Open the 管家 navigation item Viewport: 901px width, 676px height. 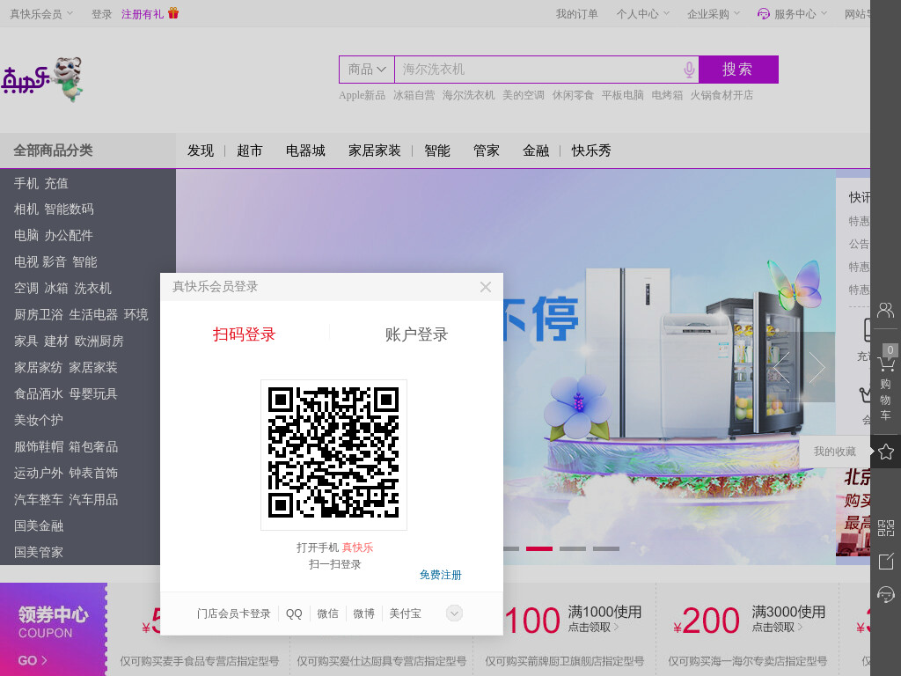486,151
